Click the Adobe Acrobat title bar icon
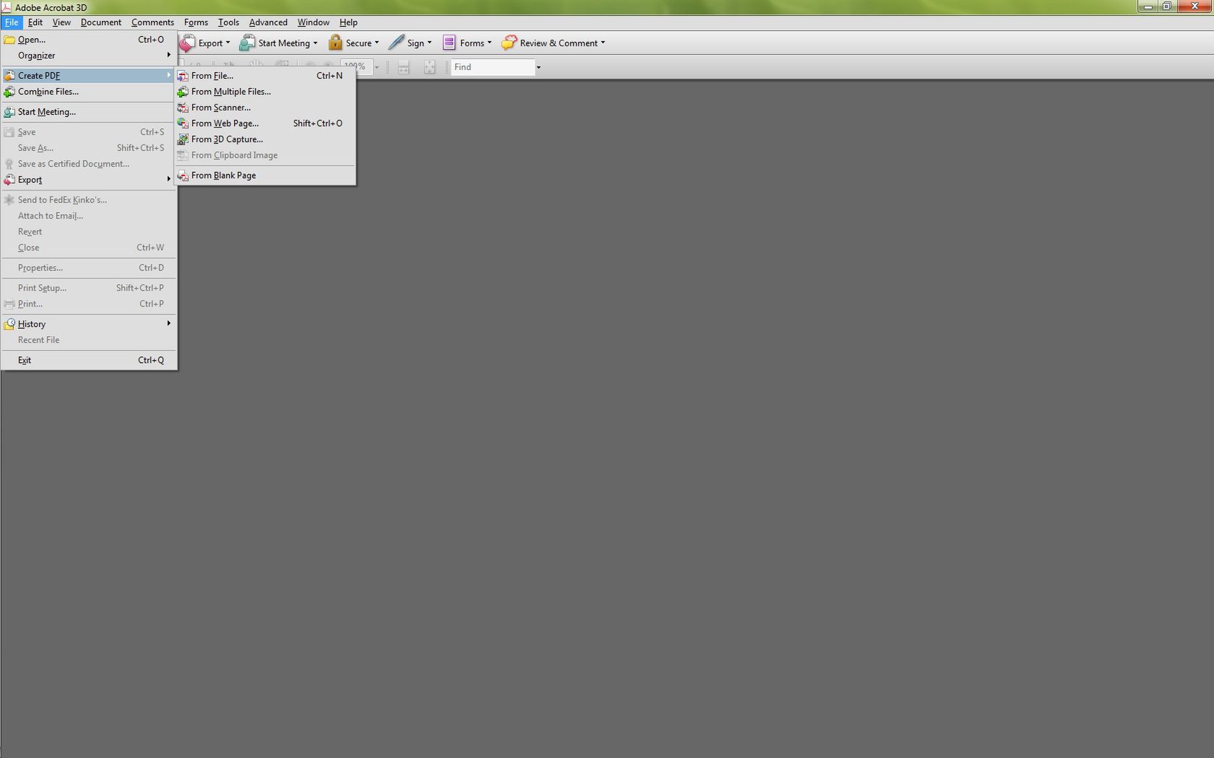Screen dimensions: 1214x758 click(7, 7)
